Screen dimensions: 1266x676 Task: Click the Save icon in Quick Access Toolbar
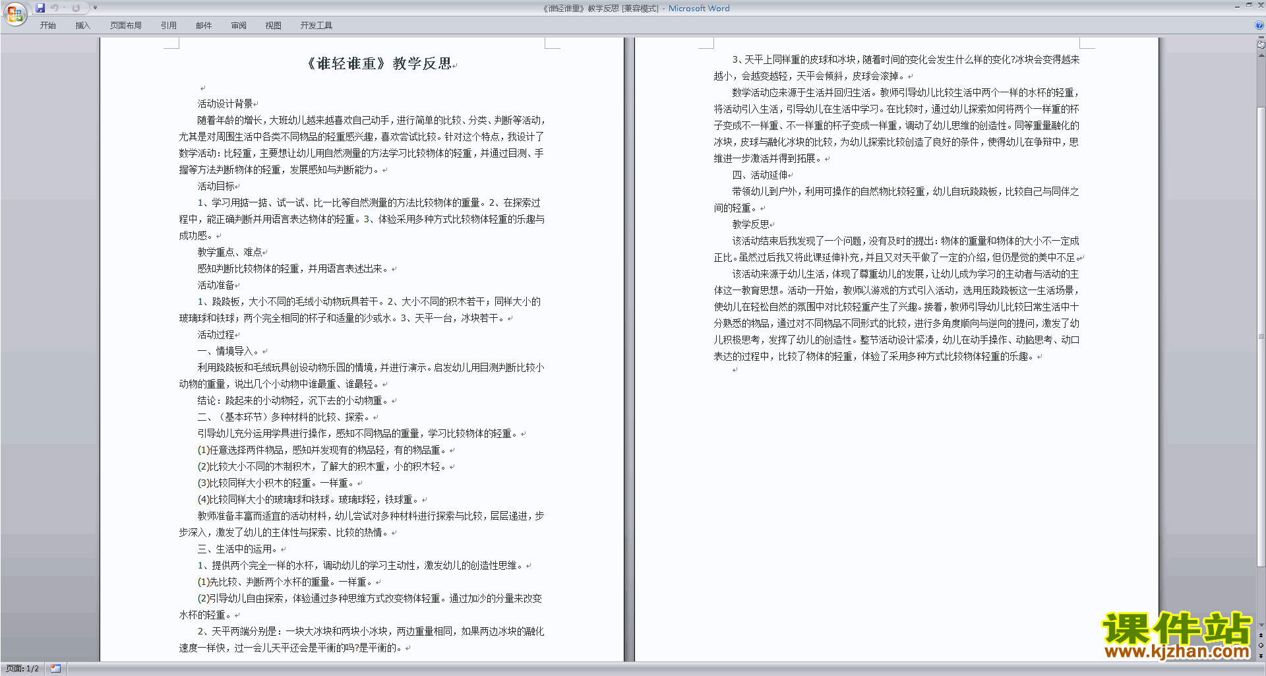[40, 8]
